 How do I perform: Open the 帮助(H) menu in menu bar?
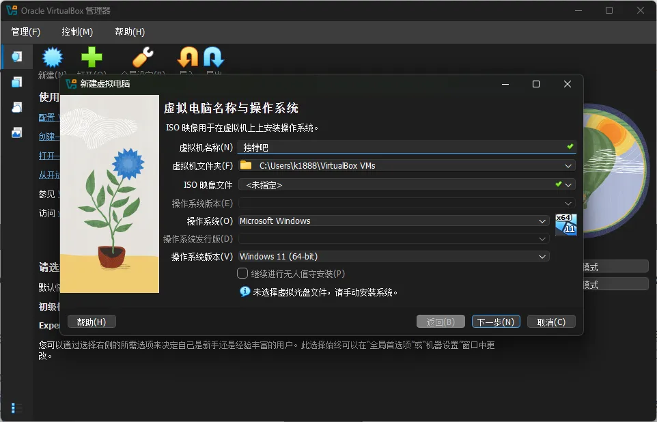(130, 32)
